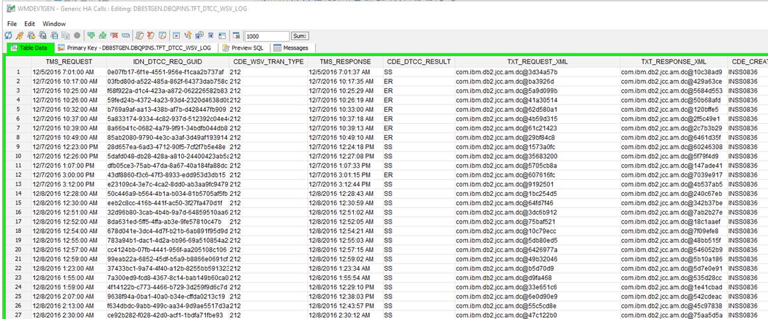This screenshot has height=319, width=768.
Task: Click the gray stop circle toolbar icon
Action: [x=77, y=36]
